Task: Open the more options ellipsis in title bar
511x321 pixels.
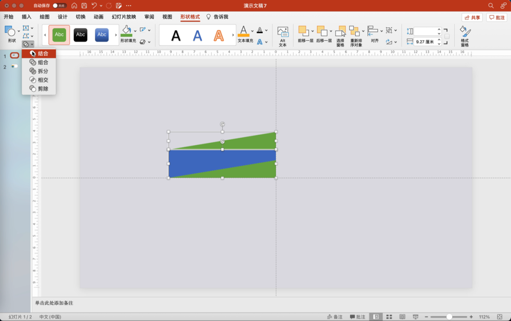Action: pyautogui.click(x=129, y=6)
